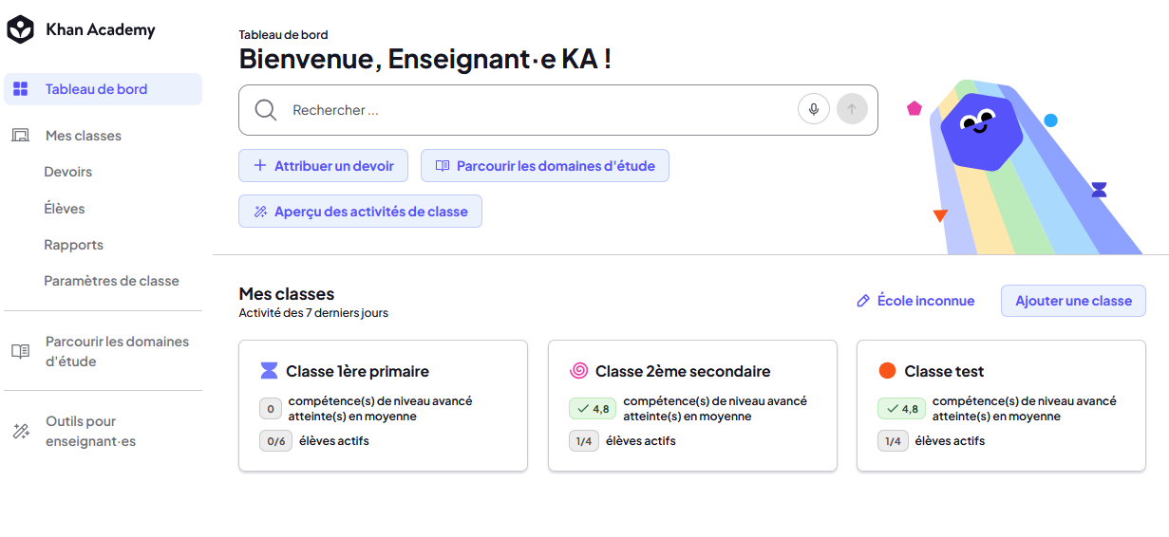Image resolution: width=1169 pixels, height=537 pixels.
Task: Click the Tableau de bord grid icon
Action: pos(20,89)
